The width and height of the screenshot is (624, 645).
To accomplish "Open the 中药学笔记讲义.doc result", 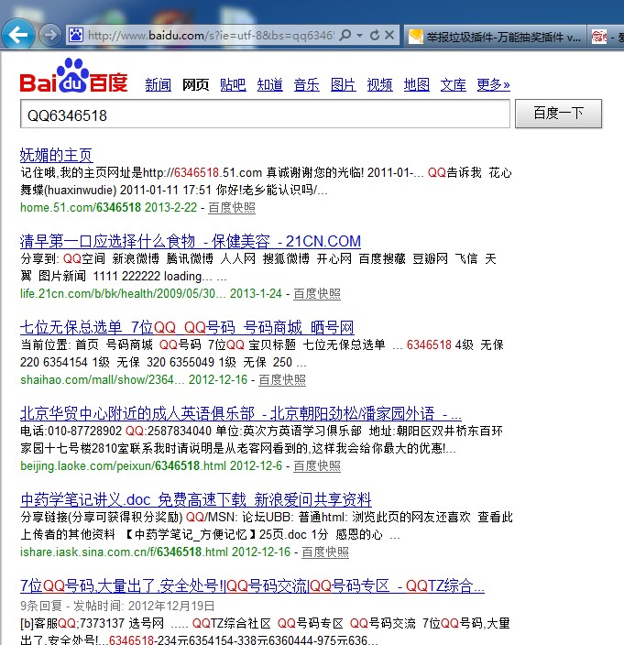I will click(196, 500).
